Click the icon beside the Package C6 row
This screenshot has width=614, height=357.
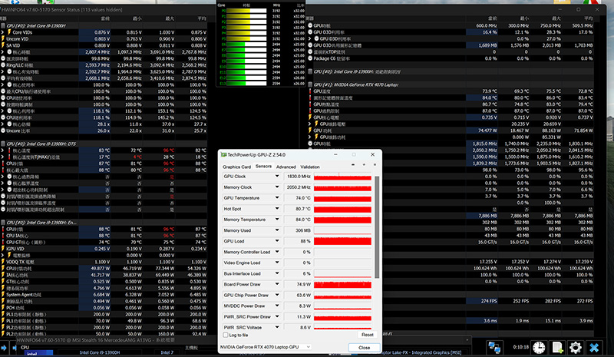click(x=310, y=58)
